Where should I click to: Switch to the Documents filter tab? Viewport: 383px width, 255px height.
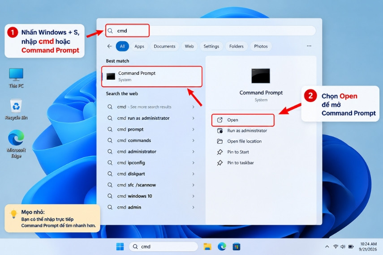[164, 46]
